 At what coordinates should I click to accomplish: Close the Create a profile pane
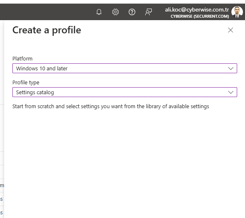pos(231,30)
